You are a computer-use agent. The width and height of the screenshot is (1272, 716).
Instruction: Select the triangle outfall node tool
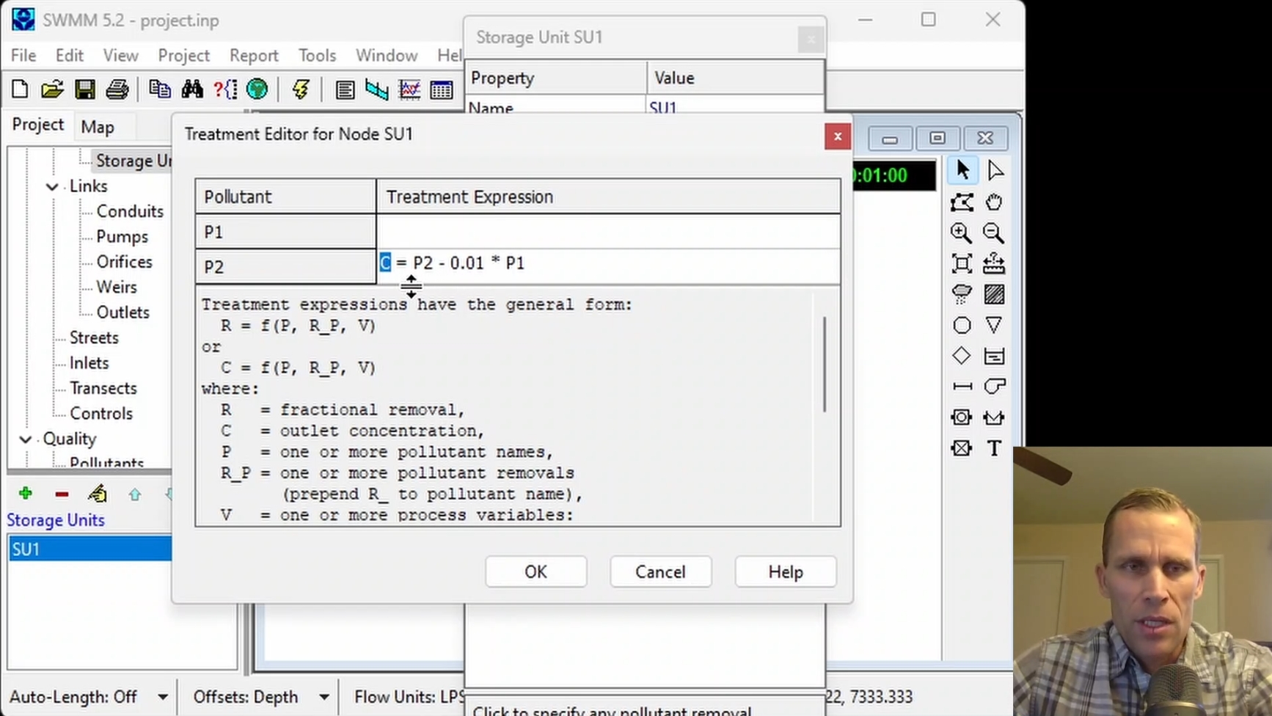pyautogui.click(x=994, y=325)
